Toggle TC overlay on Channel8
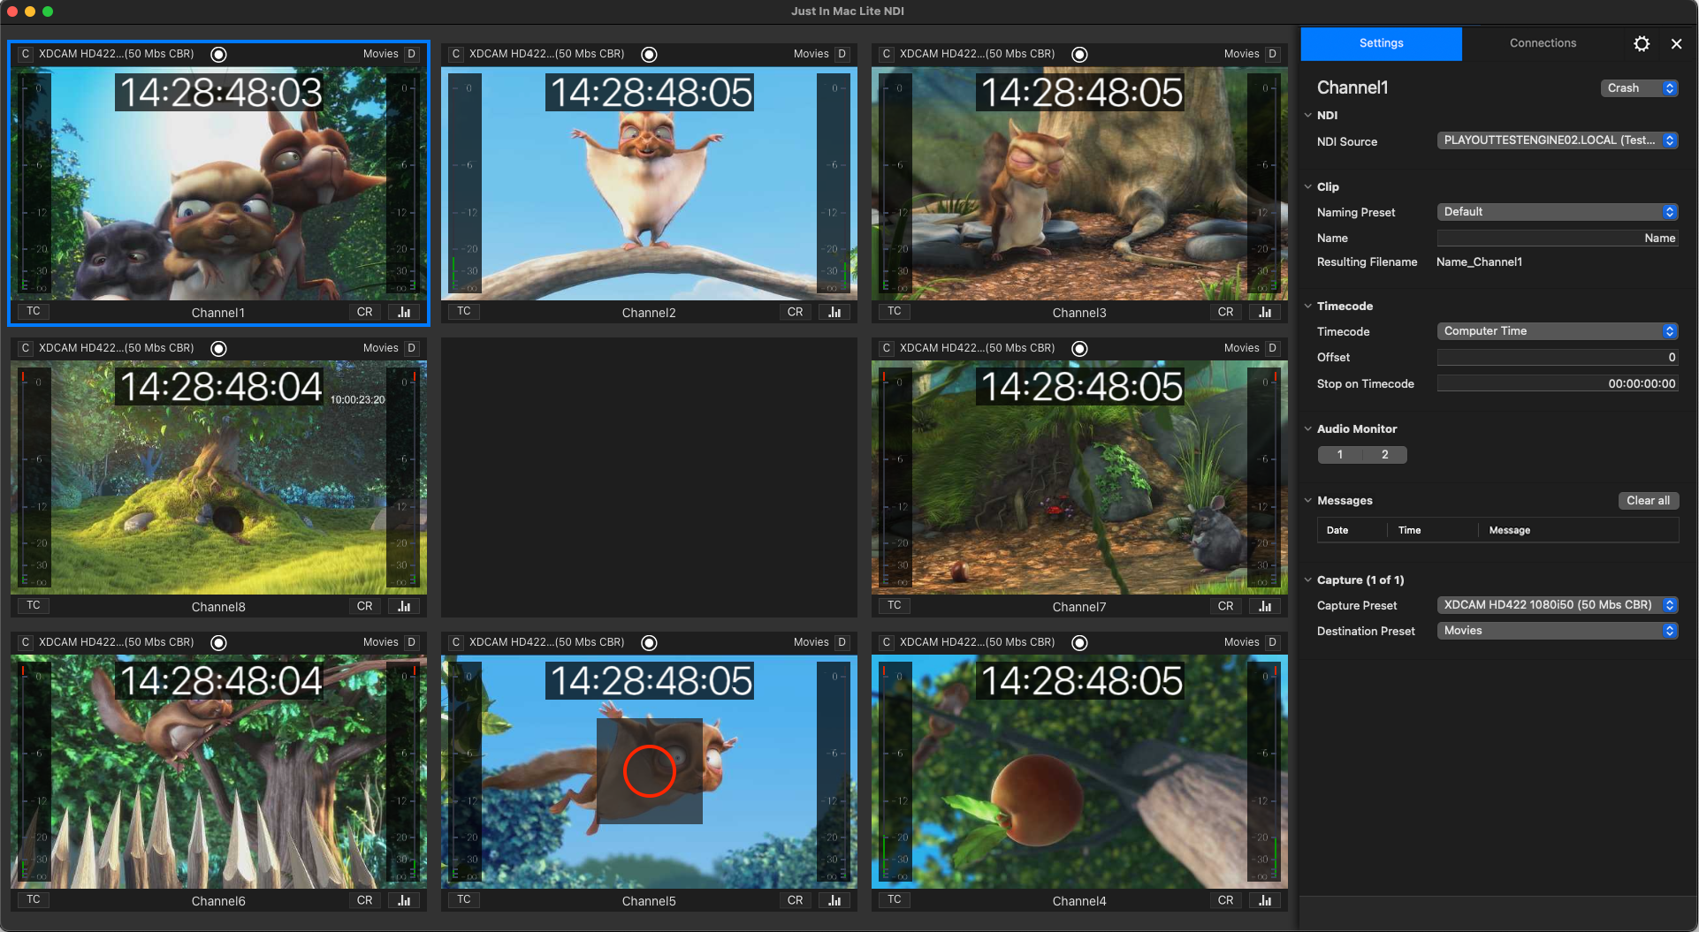Screen dimensions: 1699x932 pyautogui.click(x=34, y=605)
